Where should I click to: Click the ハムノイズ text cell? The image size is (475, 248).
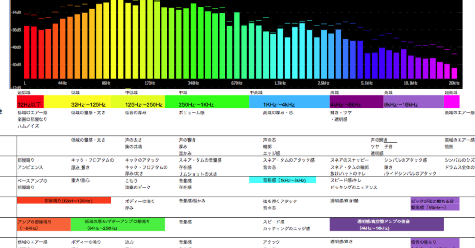click(28, 126)
